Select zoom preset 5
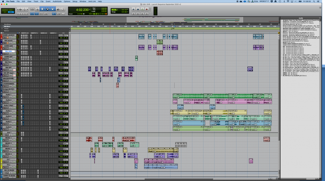The width and height of the screenshot is (325, 181). [x=27, y=14]
